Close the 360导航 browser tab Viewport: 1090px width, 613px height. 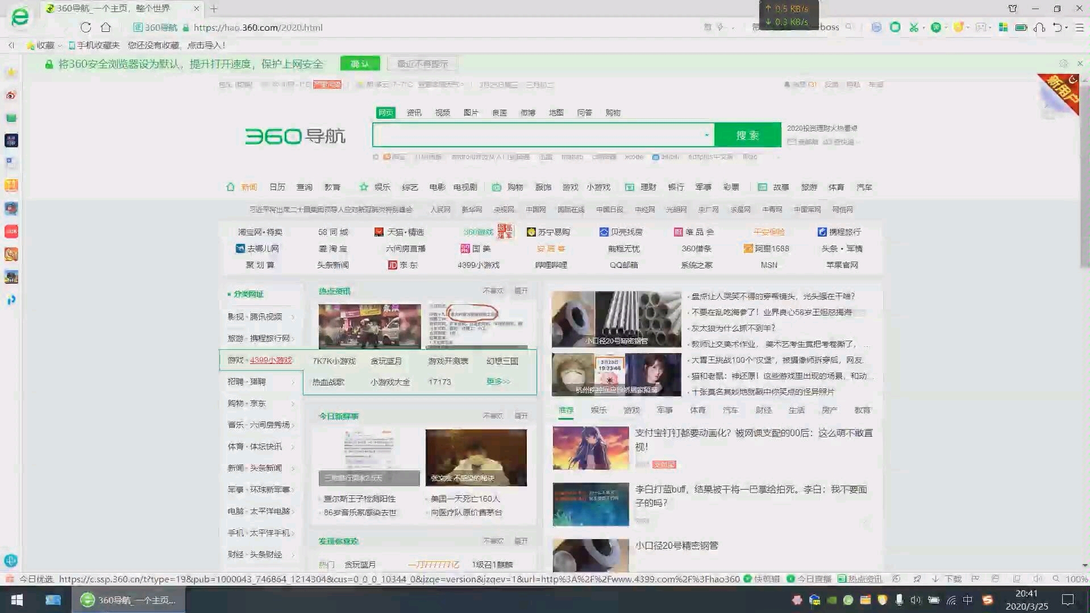click(196, 9)
